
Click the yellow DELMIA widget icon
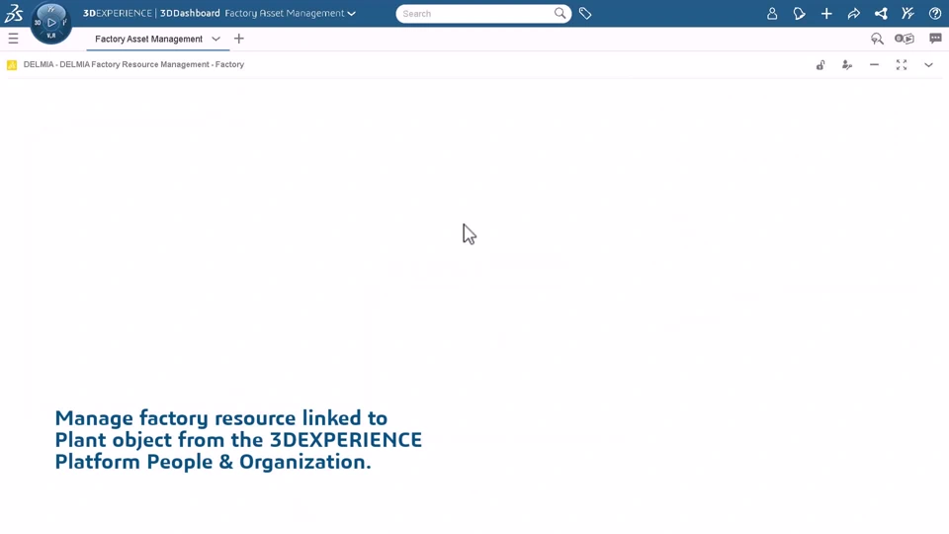tap(12, 65)
